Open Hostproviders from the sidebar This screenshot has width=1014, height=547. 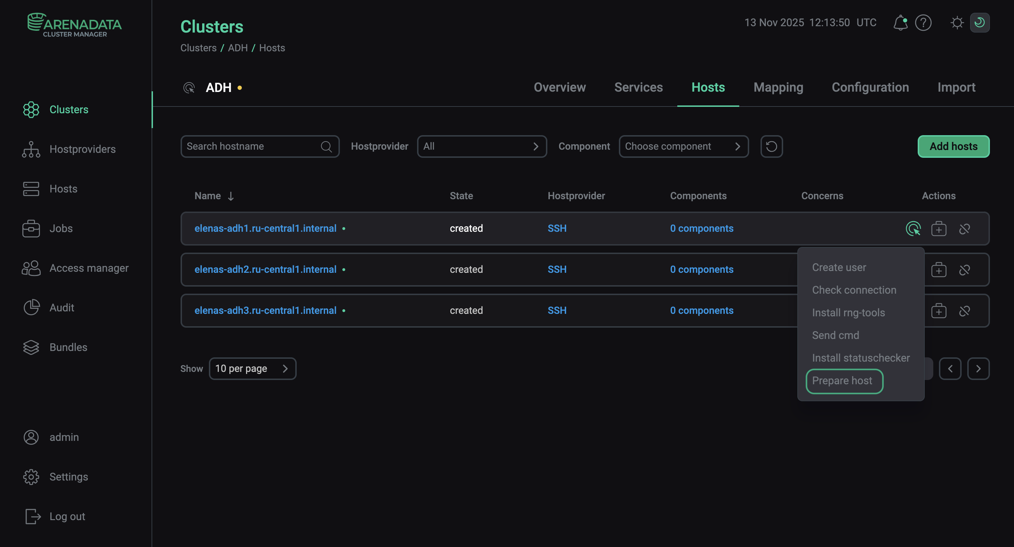click(x=82, y=149)
